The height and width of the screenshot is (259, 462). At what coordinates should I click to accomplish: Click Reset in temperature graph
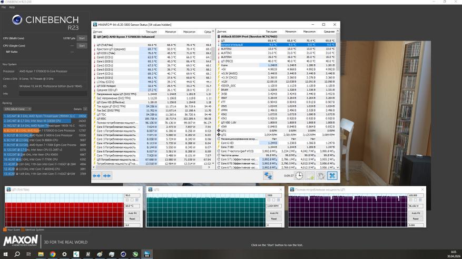point(132,218)
